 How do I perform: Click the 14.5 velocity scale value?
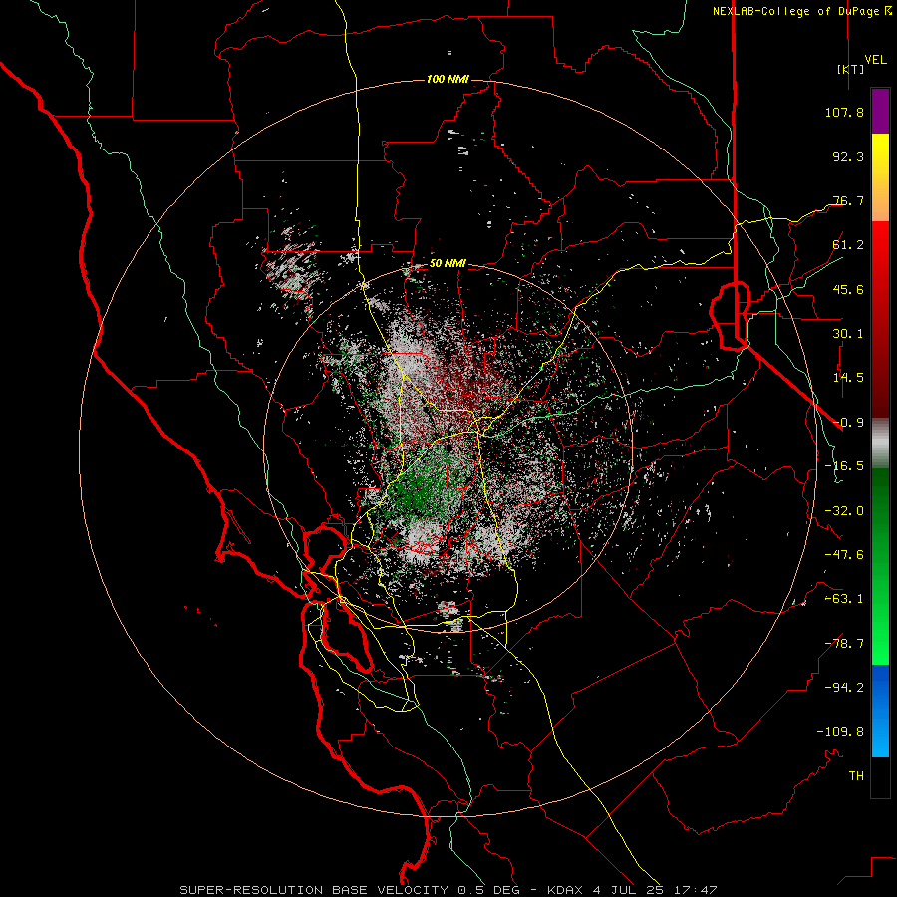pyautogui.click(x=848, y=378)
